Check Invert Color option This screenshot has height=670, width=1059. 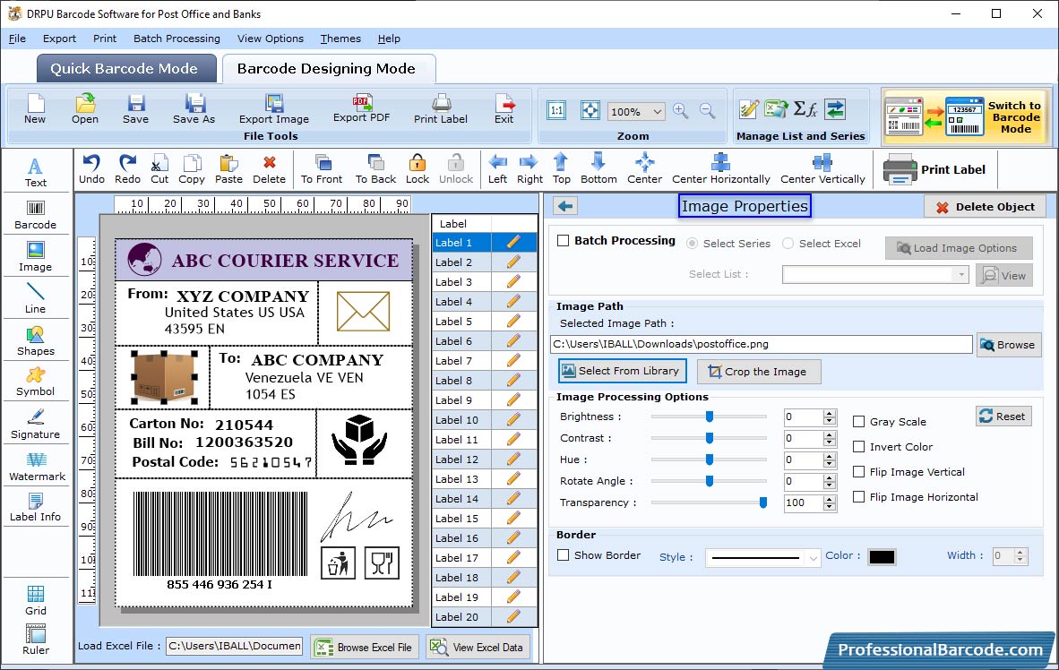coord(859,446)
